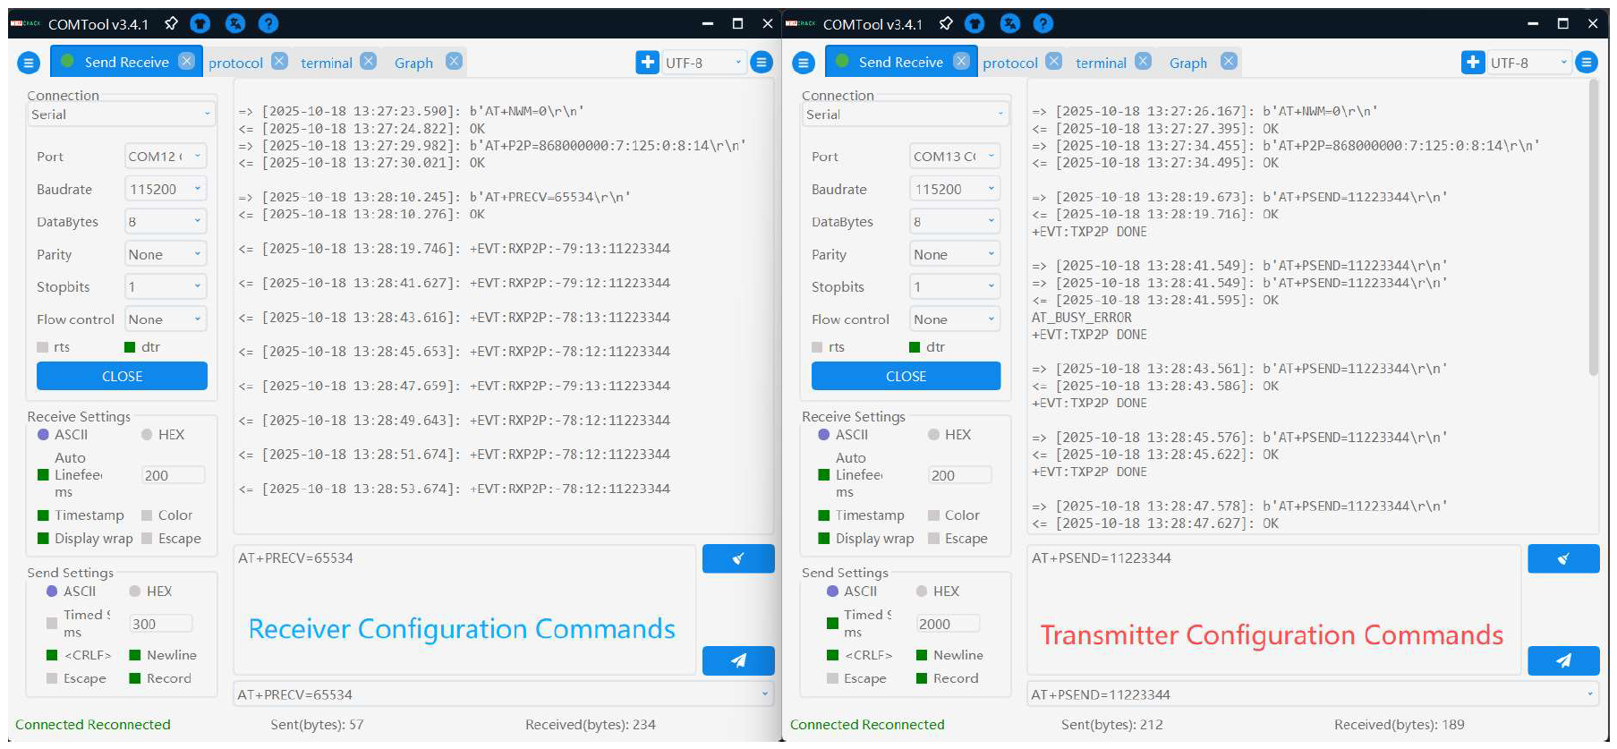Image resolution: width=1617 pixels, height=749 pixels.
Task: Pin the right COMTool window
Action: [946, 23]
